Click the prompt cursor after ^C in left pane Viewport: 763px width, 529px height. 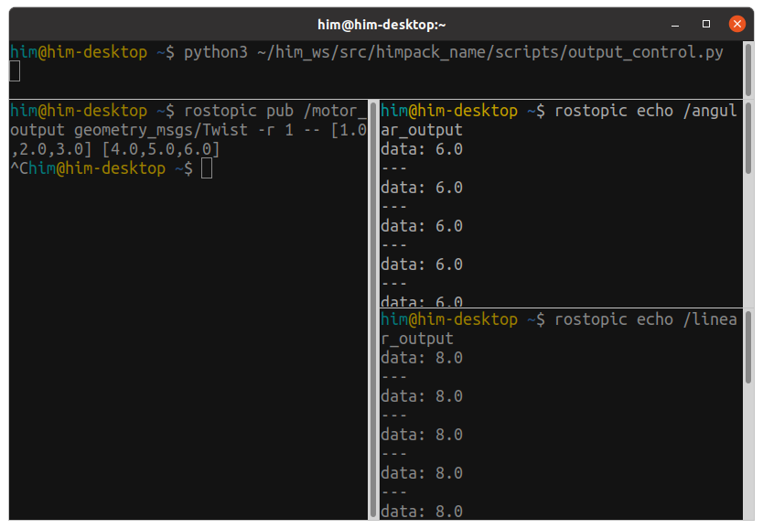(x=207, y=169)
